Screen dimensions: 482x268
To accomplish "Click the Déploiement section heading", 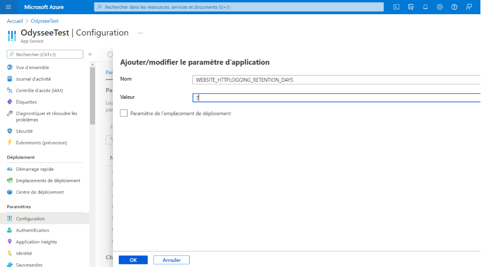I will coord(21,157).
